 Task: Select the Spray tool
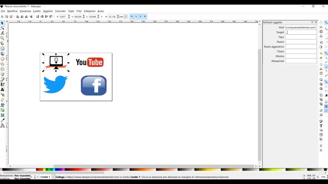click(2, 95)
